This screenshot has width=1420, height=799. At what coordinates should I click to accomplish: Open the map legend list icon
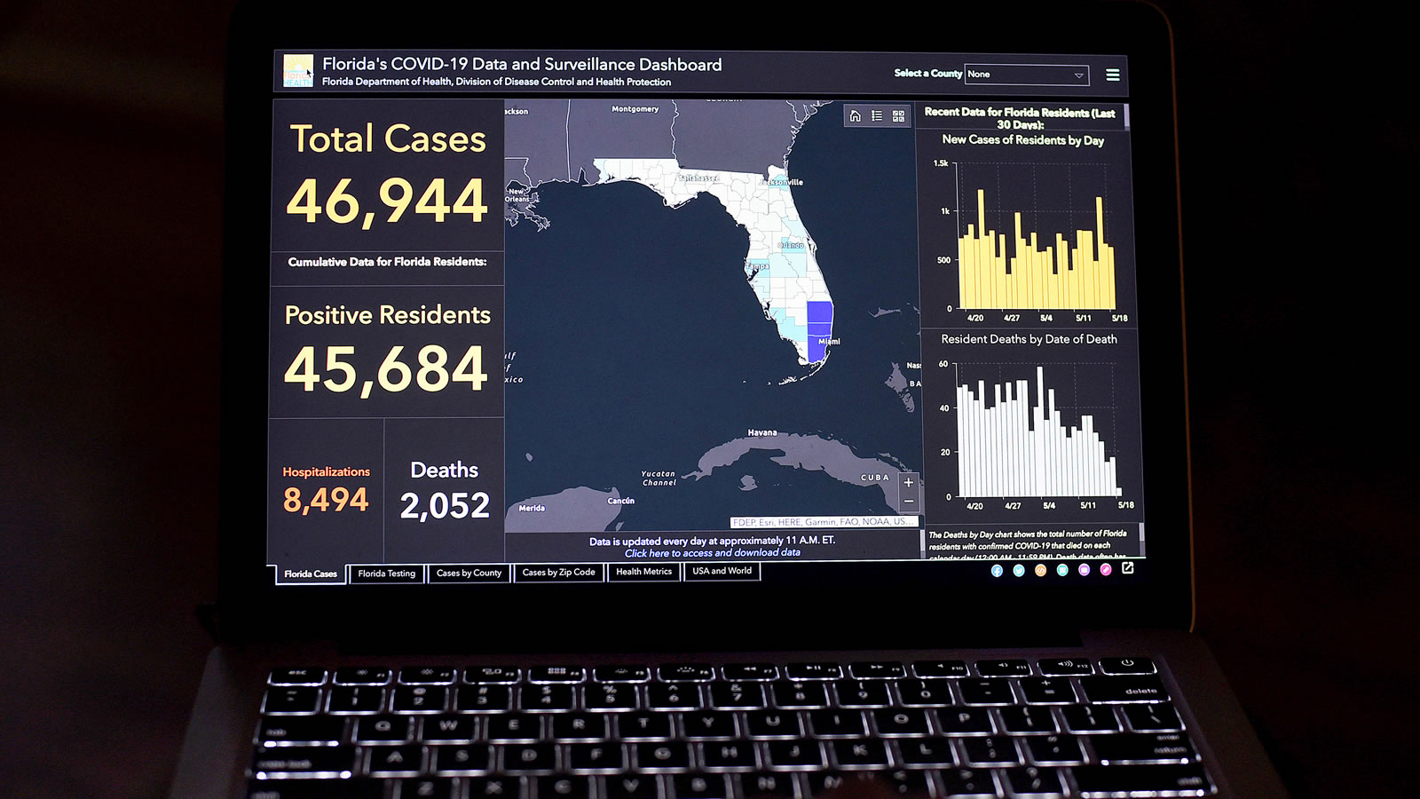(877, 115)
